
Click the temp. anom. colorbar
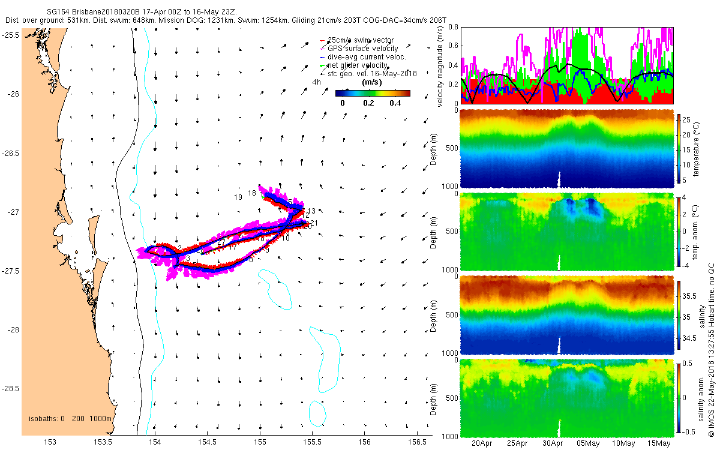[x=679, y=231]
